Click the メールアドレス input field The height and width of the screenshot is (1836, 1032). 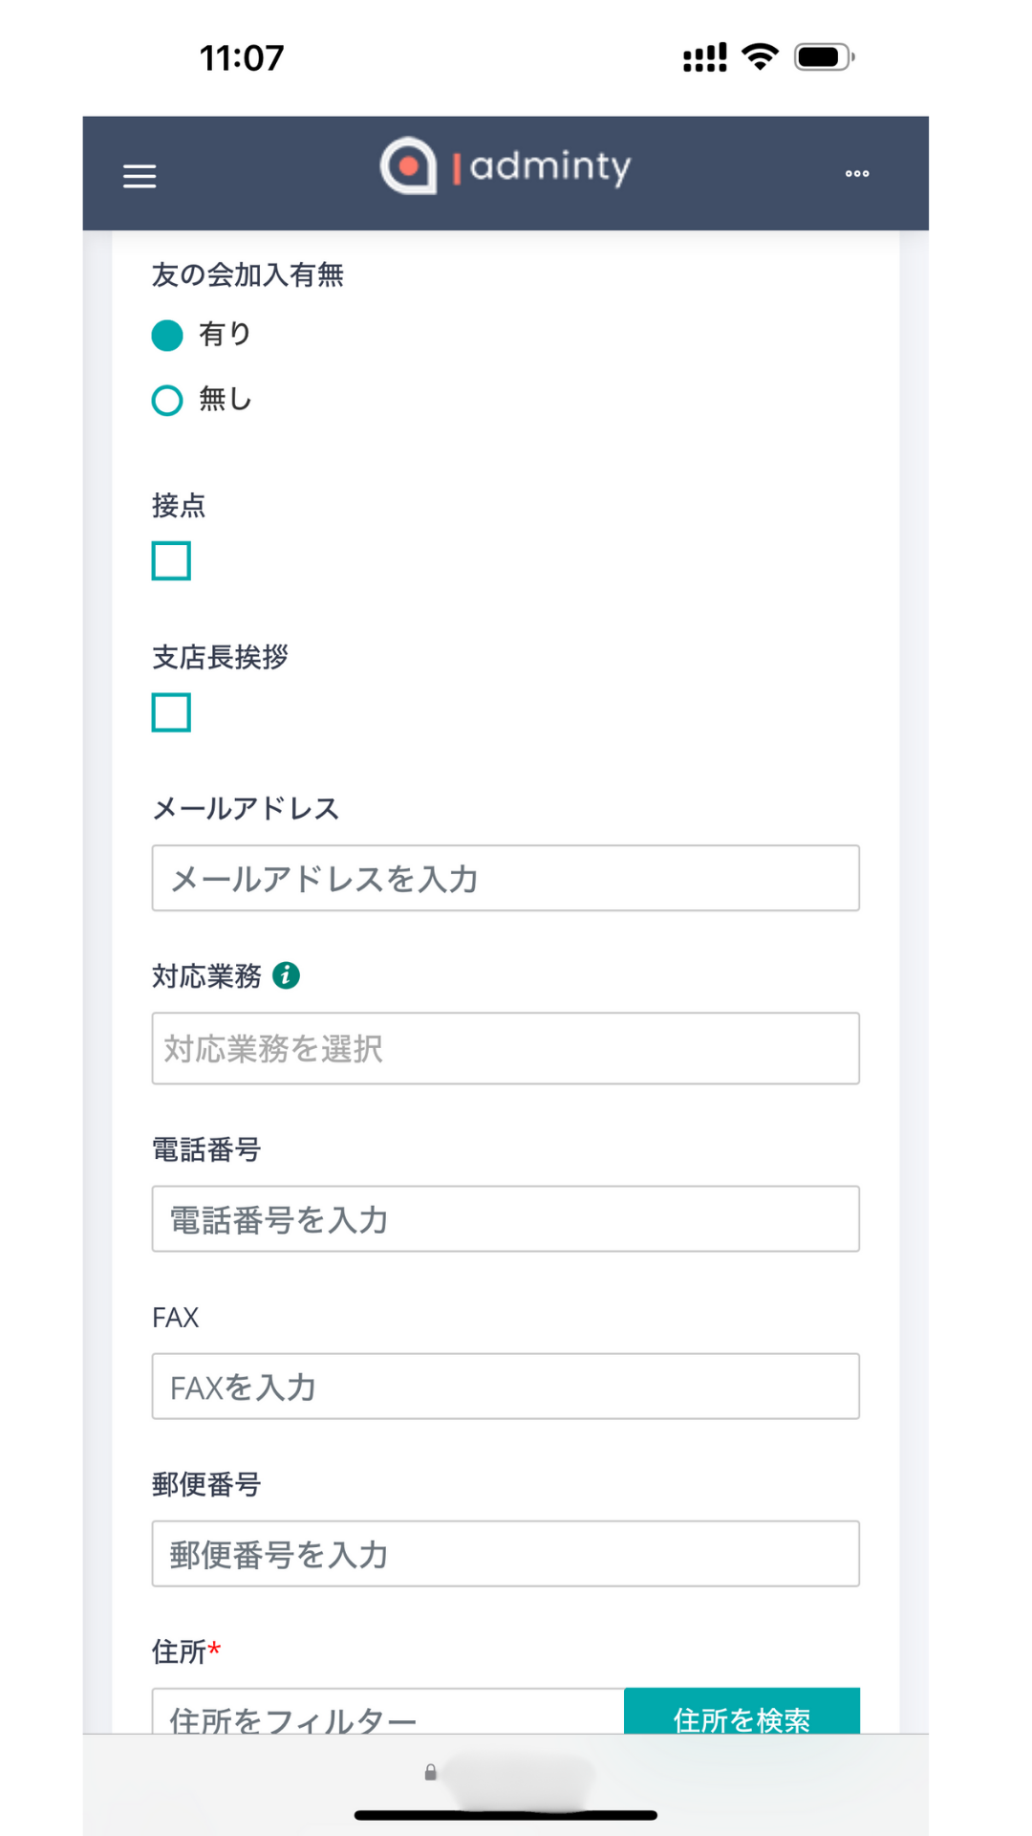click(x=505, y=878)
